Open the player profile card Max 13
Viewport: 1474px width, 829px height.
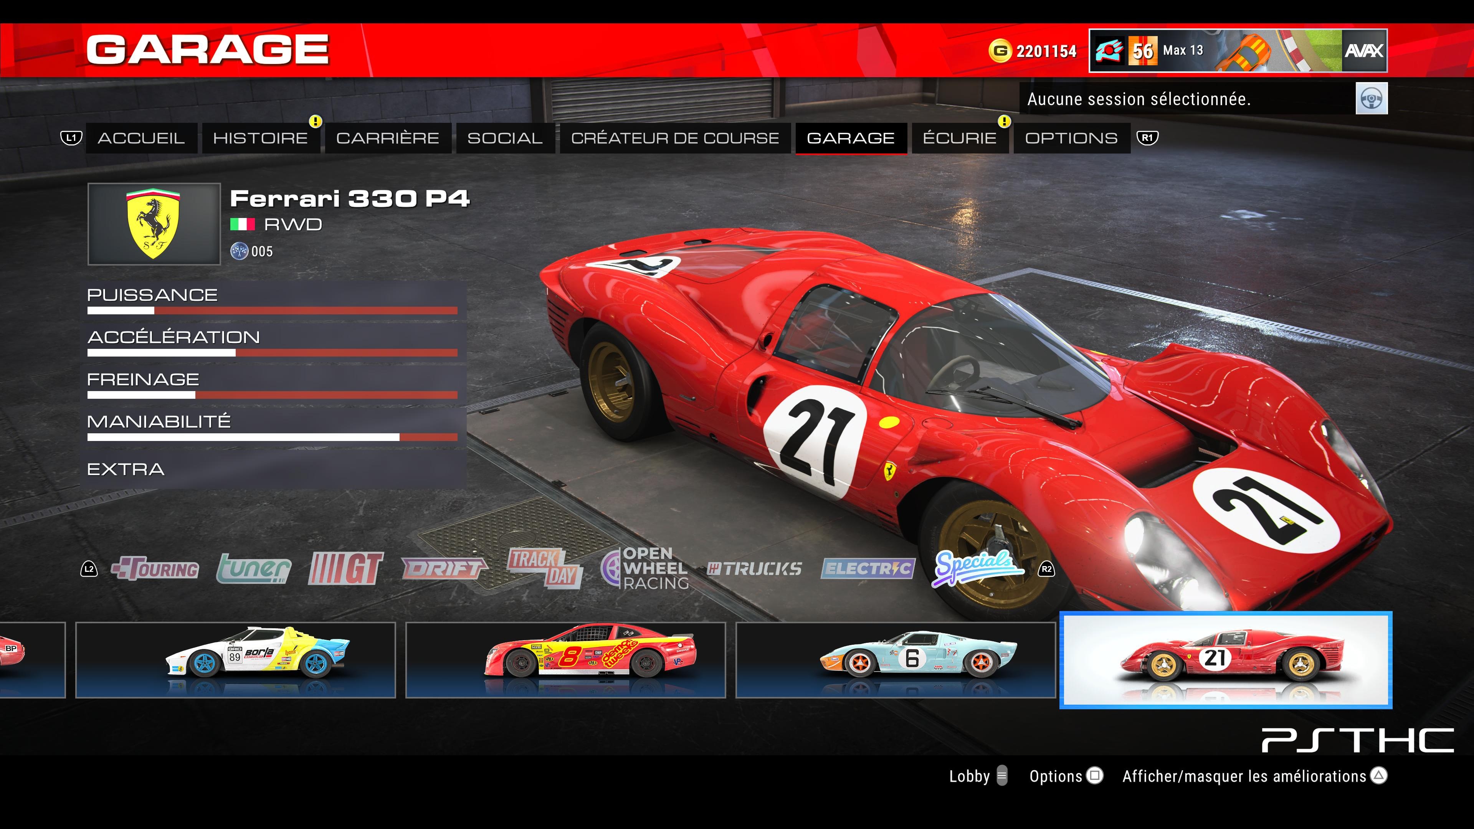pyautogui.click(x=1238, y=51)
